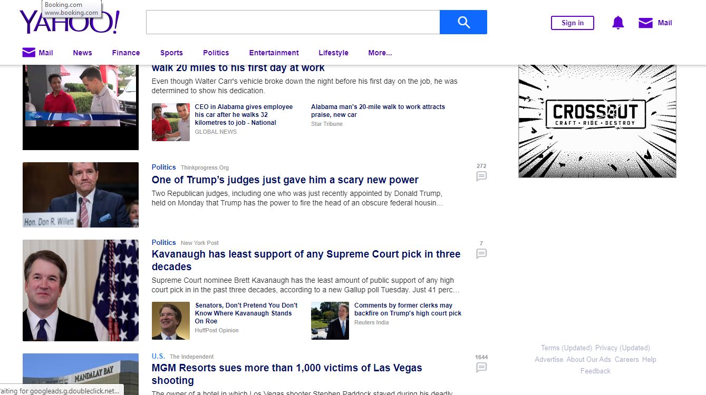The height and width of the screenshot is (395, 706).
Task: Open headline about Trump's judges scary new power
Action: pos(285,180)
